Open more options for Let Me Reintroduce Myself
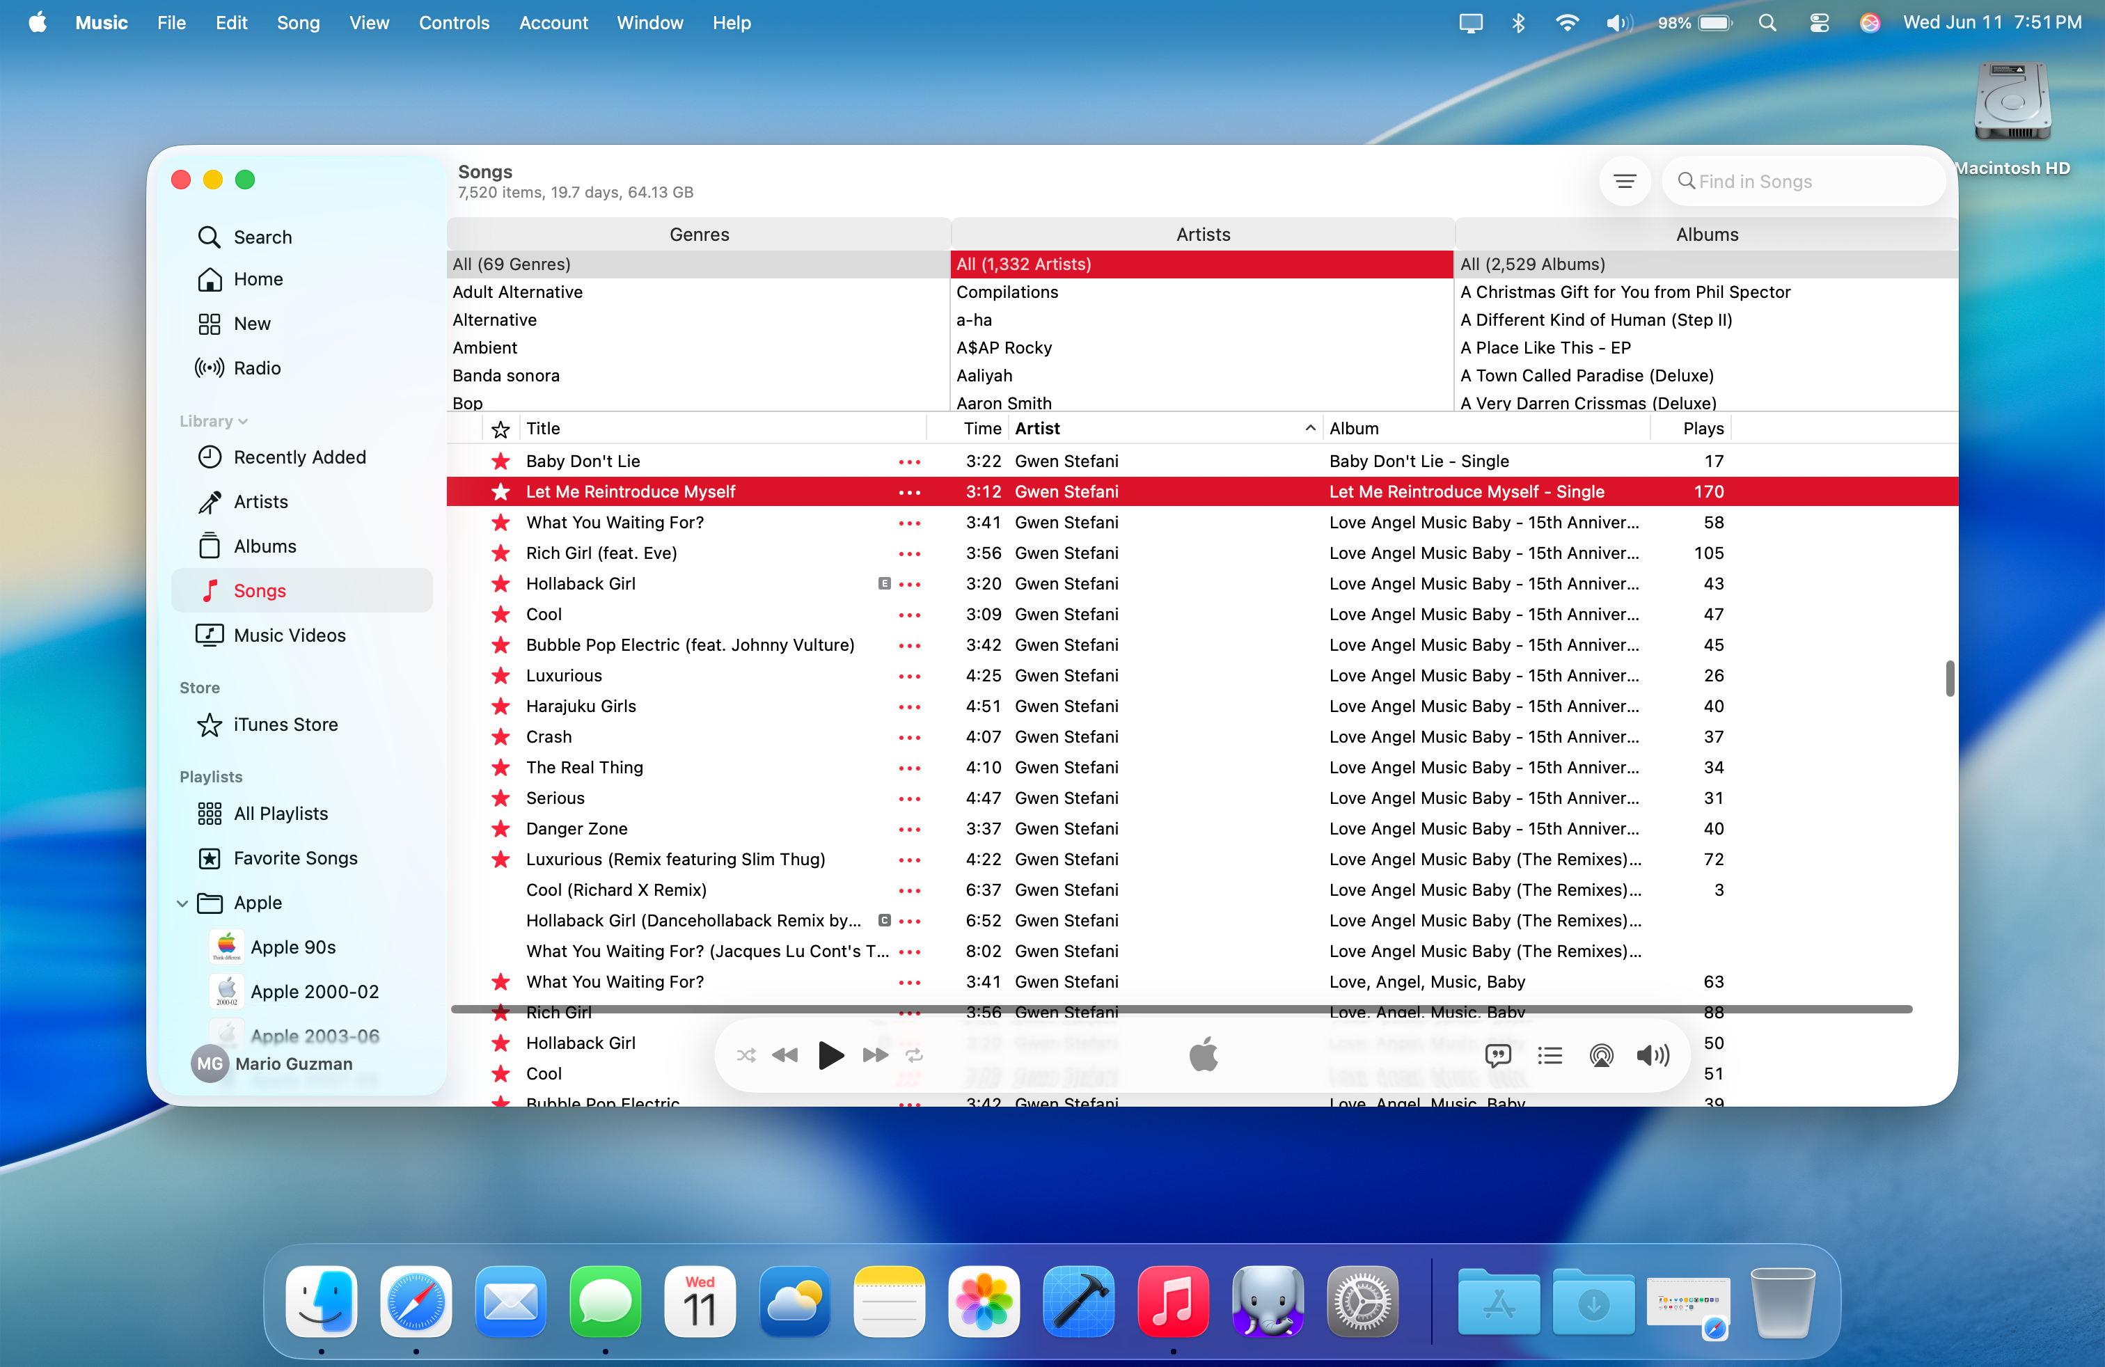Screen dimensions: 2105x1367 (909, 493)
